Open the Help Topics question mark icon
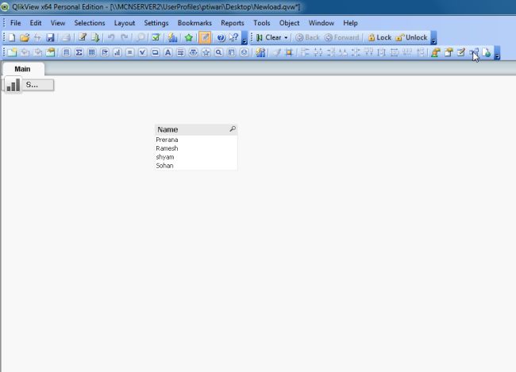 pyautogui.click(x=221, y=37)
